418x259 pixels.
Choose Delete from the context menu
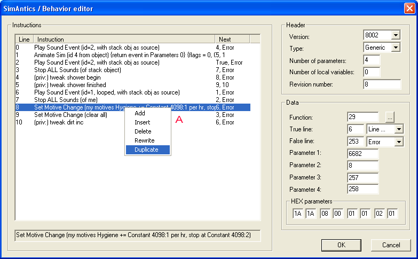click(x=148, y=131)
